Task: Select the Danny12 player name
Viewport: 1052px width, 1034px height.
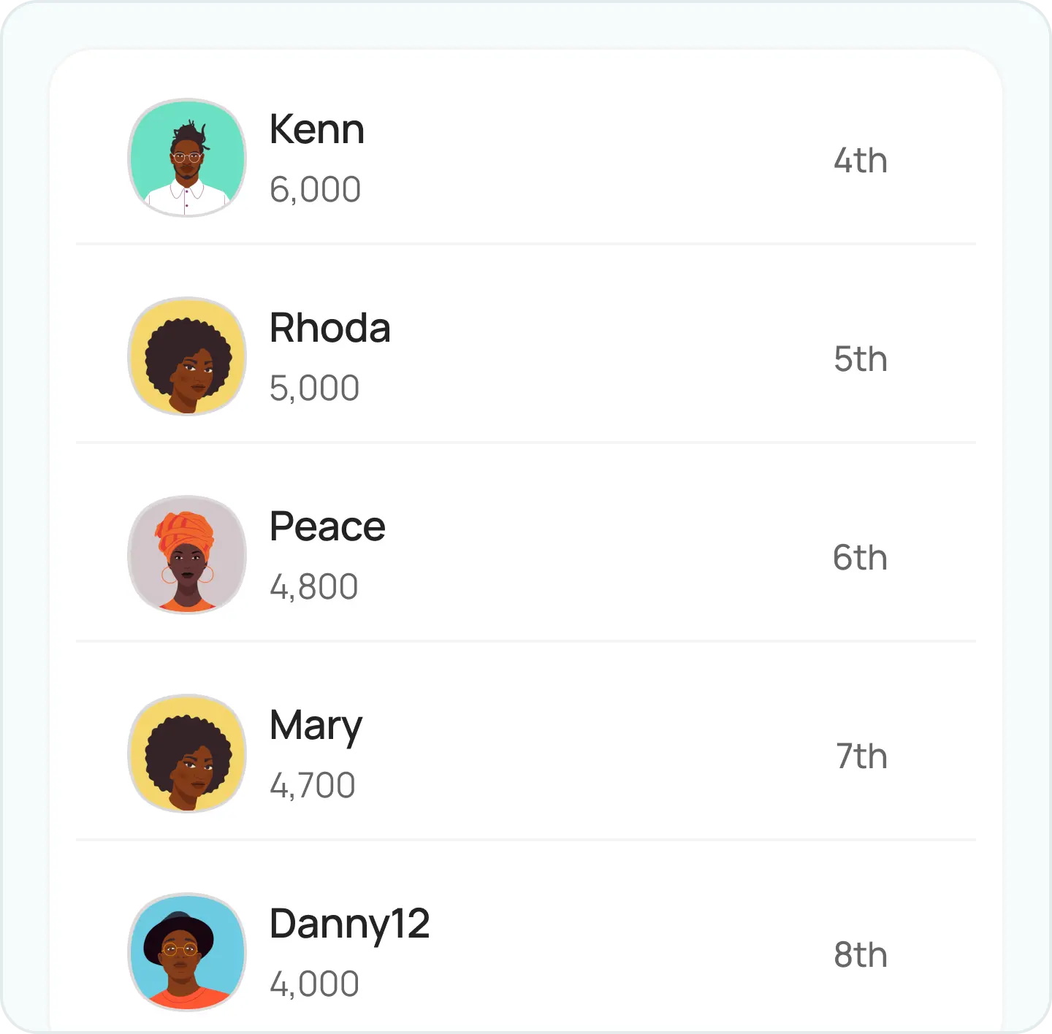Action: [350, 926]
